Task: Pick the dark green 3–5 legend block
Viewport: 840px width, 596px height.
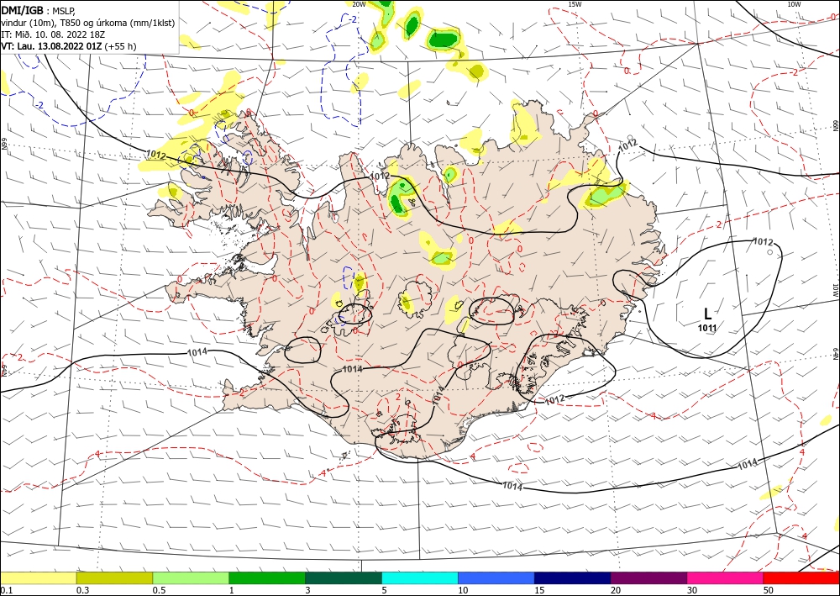Action: pyautogui.click(x=344, y=578)
